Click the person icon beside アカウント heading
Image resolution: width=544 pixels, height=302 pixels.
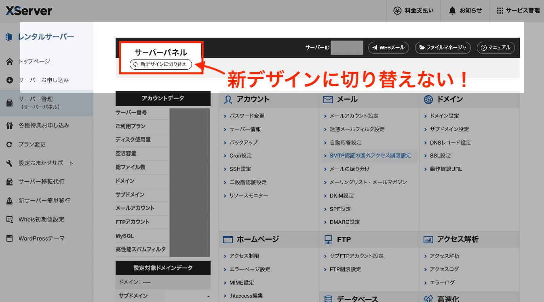pos(228,99)
